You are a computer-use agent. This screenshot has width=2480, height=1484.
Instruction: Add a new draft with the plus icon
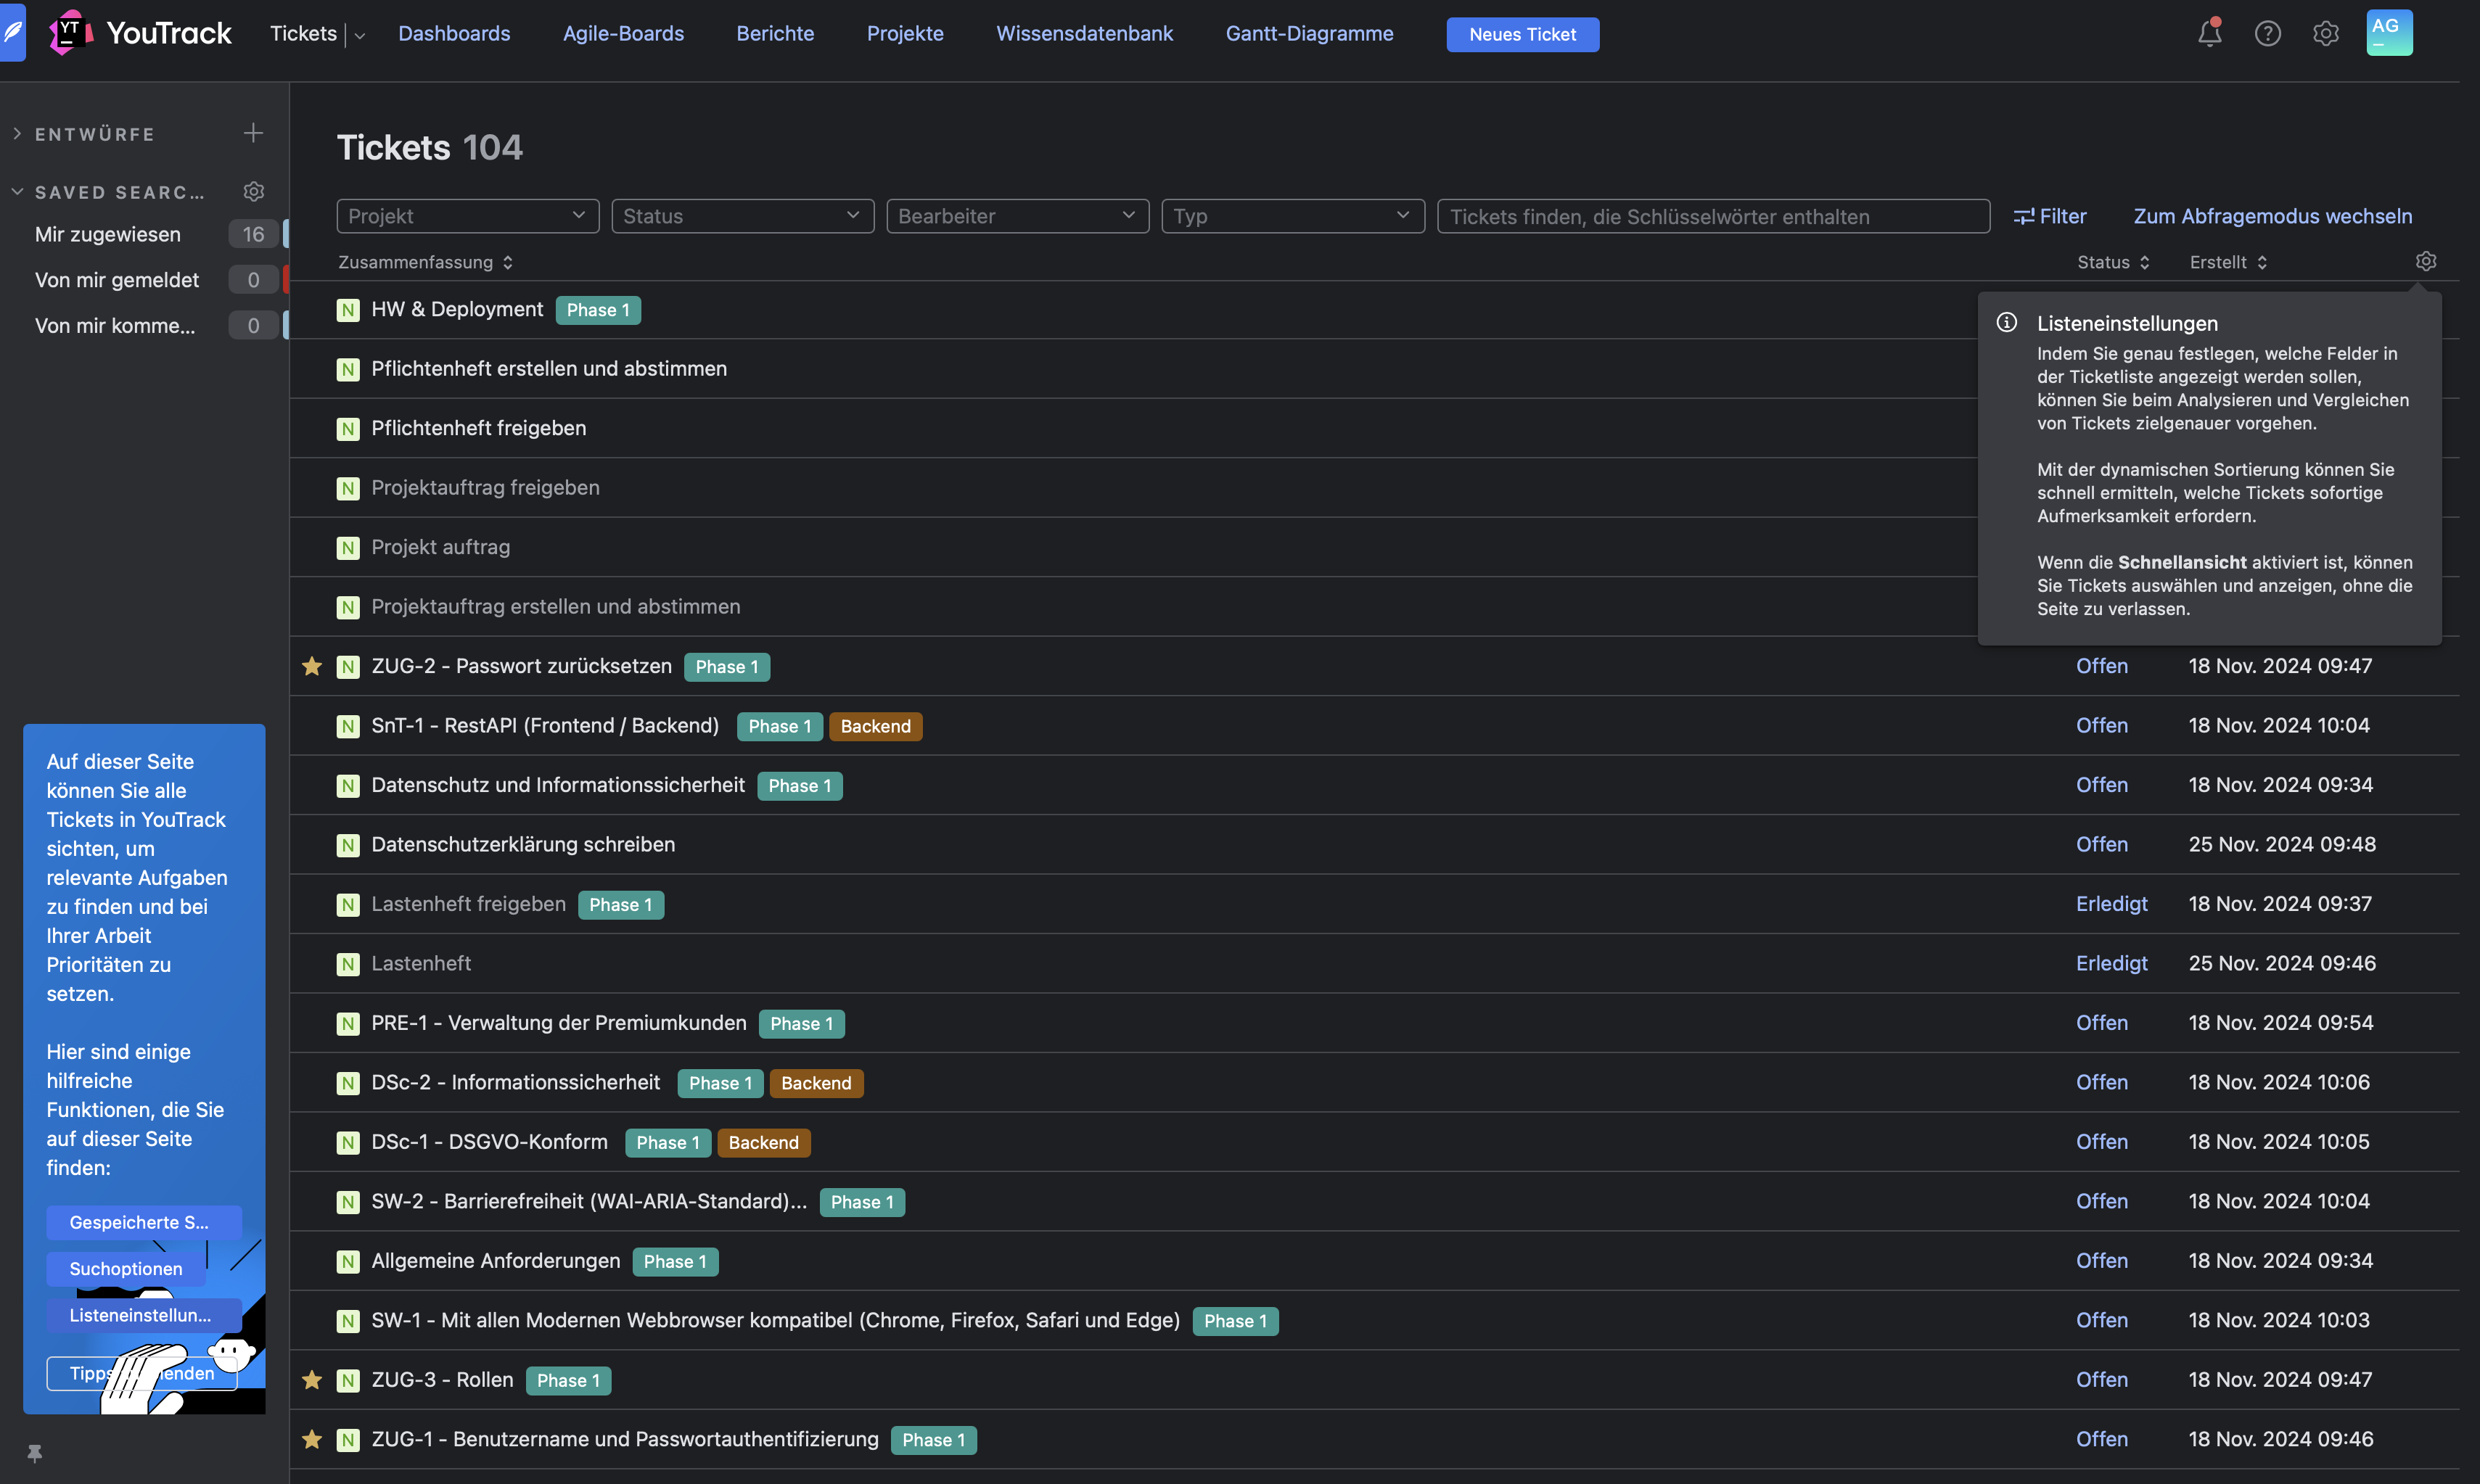point(253,133)
